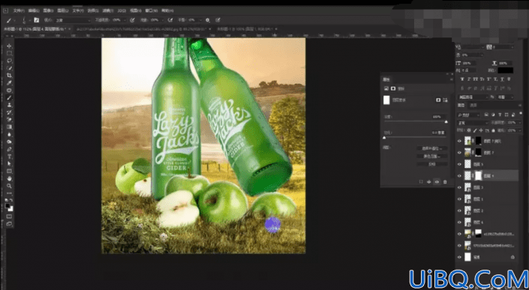Open the 窗口 menu
The height and width of the screenshot is (290, 529).
pyautogui.click(x=152, y=10)
